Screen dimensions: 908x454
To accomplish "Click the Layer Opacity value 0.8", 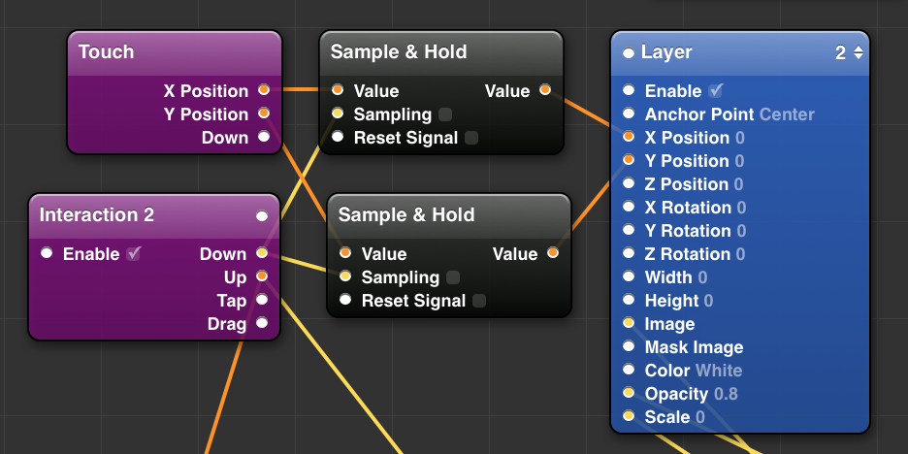I will click(726, 394).
